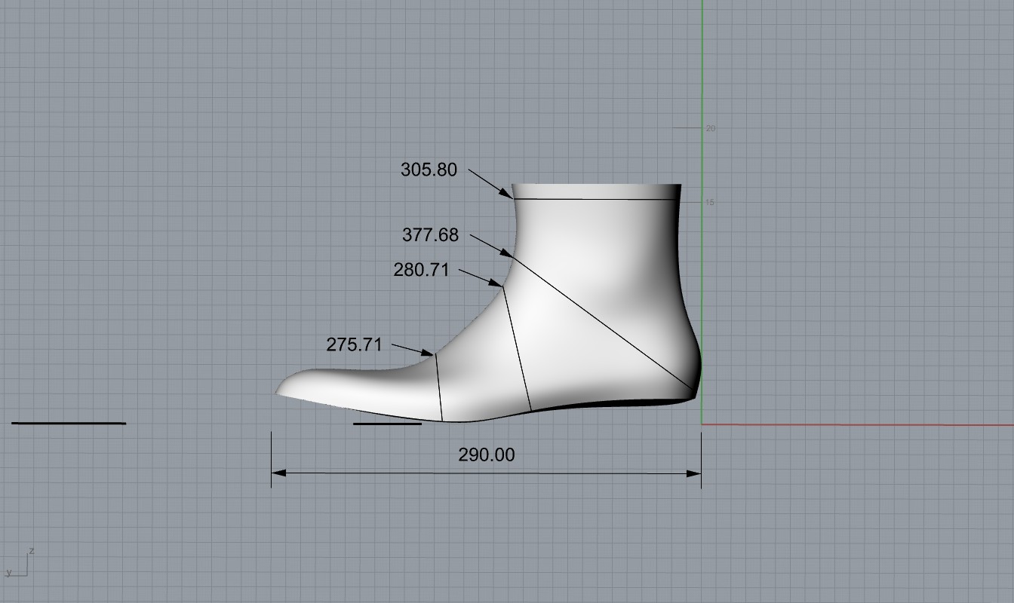Select the 377.68 measurement label
Screen dimensions: 1014x603
(430, 235)
